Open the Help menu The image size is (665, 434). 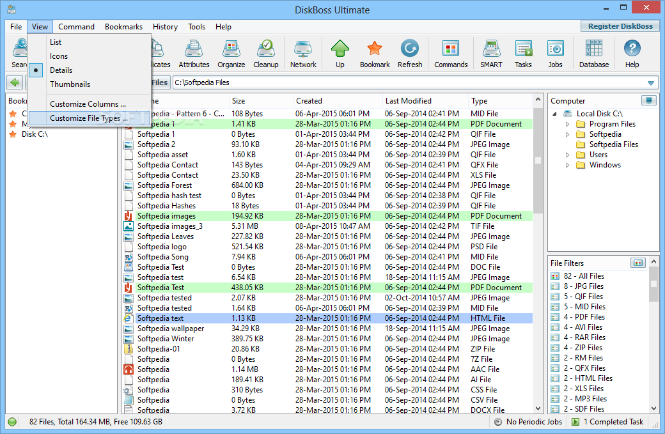coord(223,27)
